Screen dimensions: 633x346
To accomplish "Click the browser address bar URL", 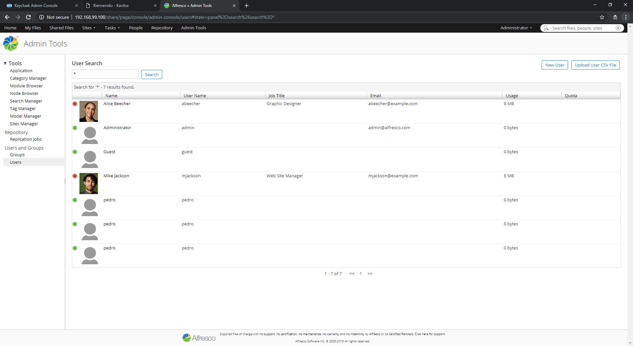I will tap(175, 17).
